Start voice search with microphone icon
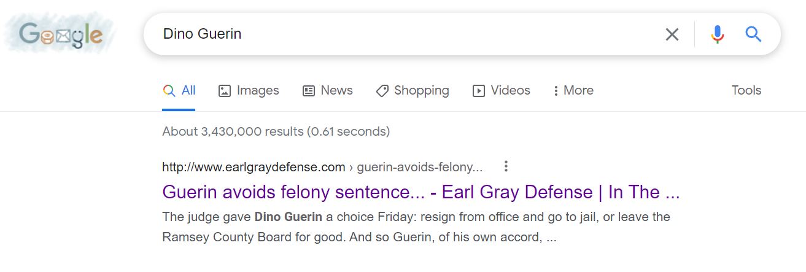Screen dimensions: 806x272 click(717, 34)
